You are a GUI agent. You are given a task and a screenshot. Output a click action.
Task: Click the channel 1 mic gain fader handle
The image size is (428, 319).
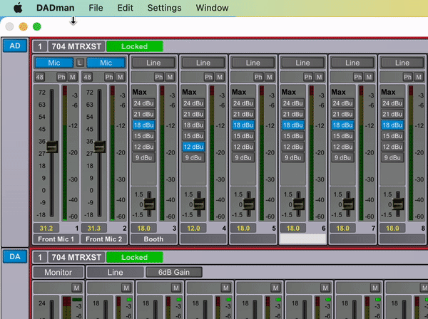click(x=52, y=147)
